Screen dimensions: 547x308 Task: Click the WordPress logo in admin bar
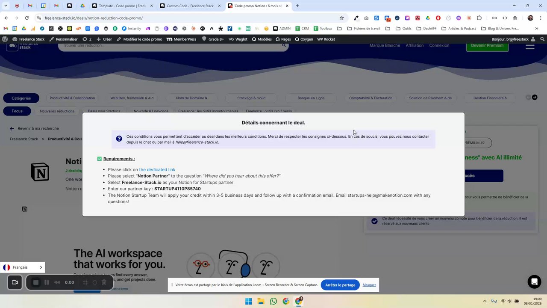coord(5,39)
